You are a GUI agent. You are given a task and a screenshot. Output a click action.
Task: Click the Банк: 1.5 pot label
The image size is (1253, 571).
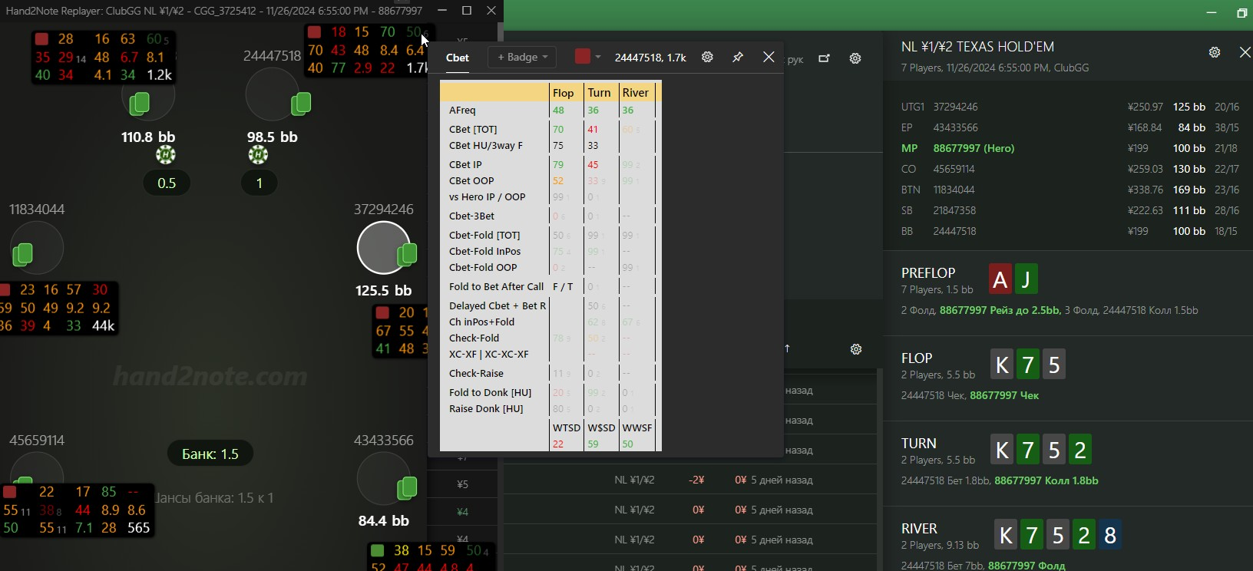pyautogui.click(x=210, y=454)
